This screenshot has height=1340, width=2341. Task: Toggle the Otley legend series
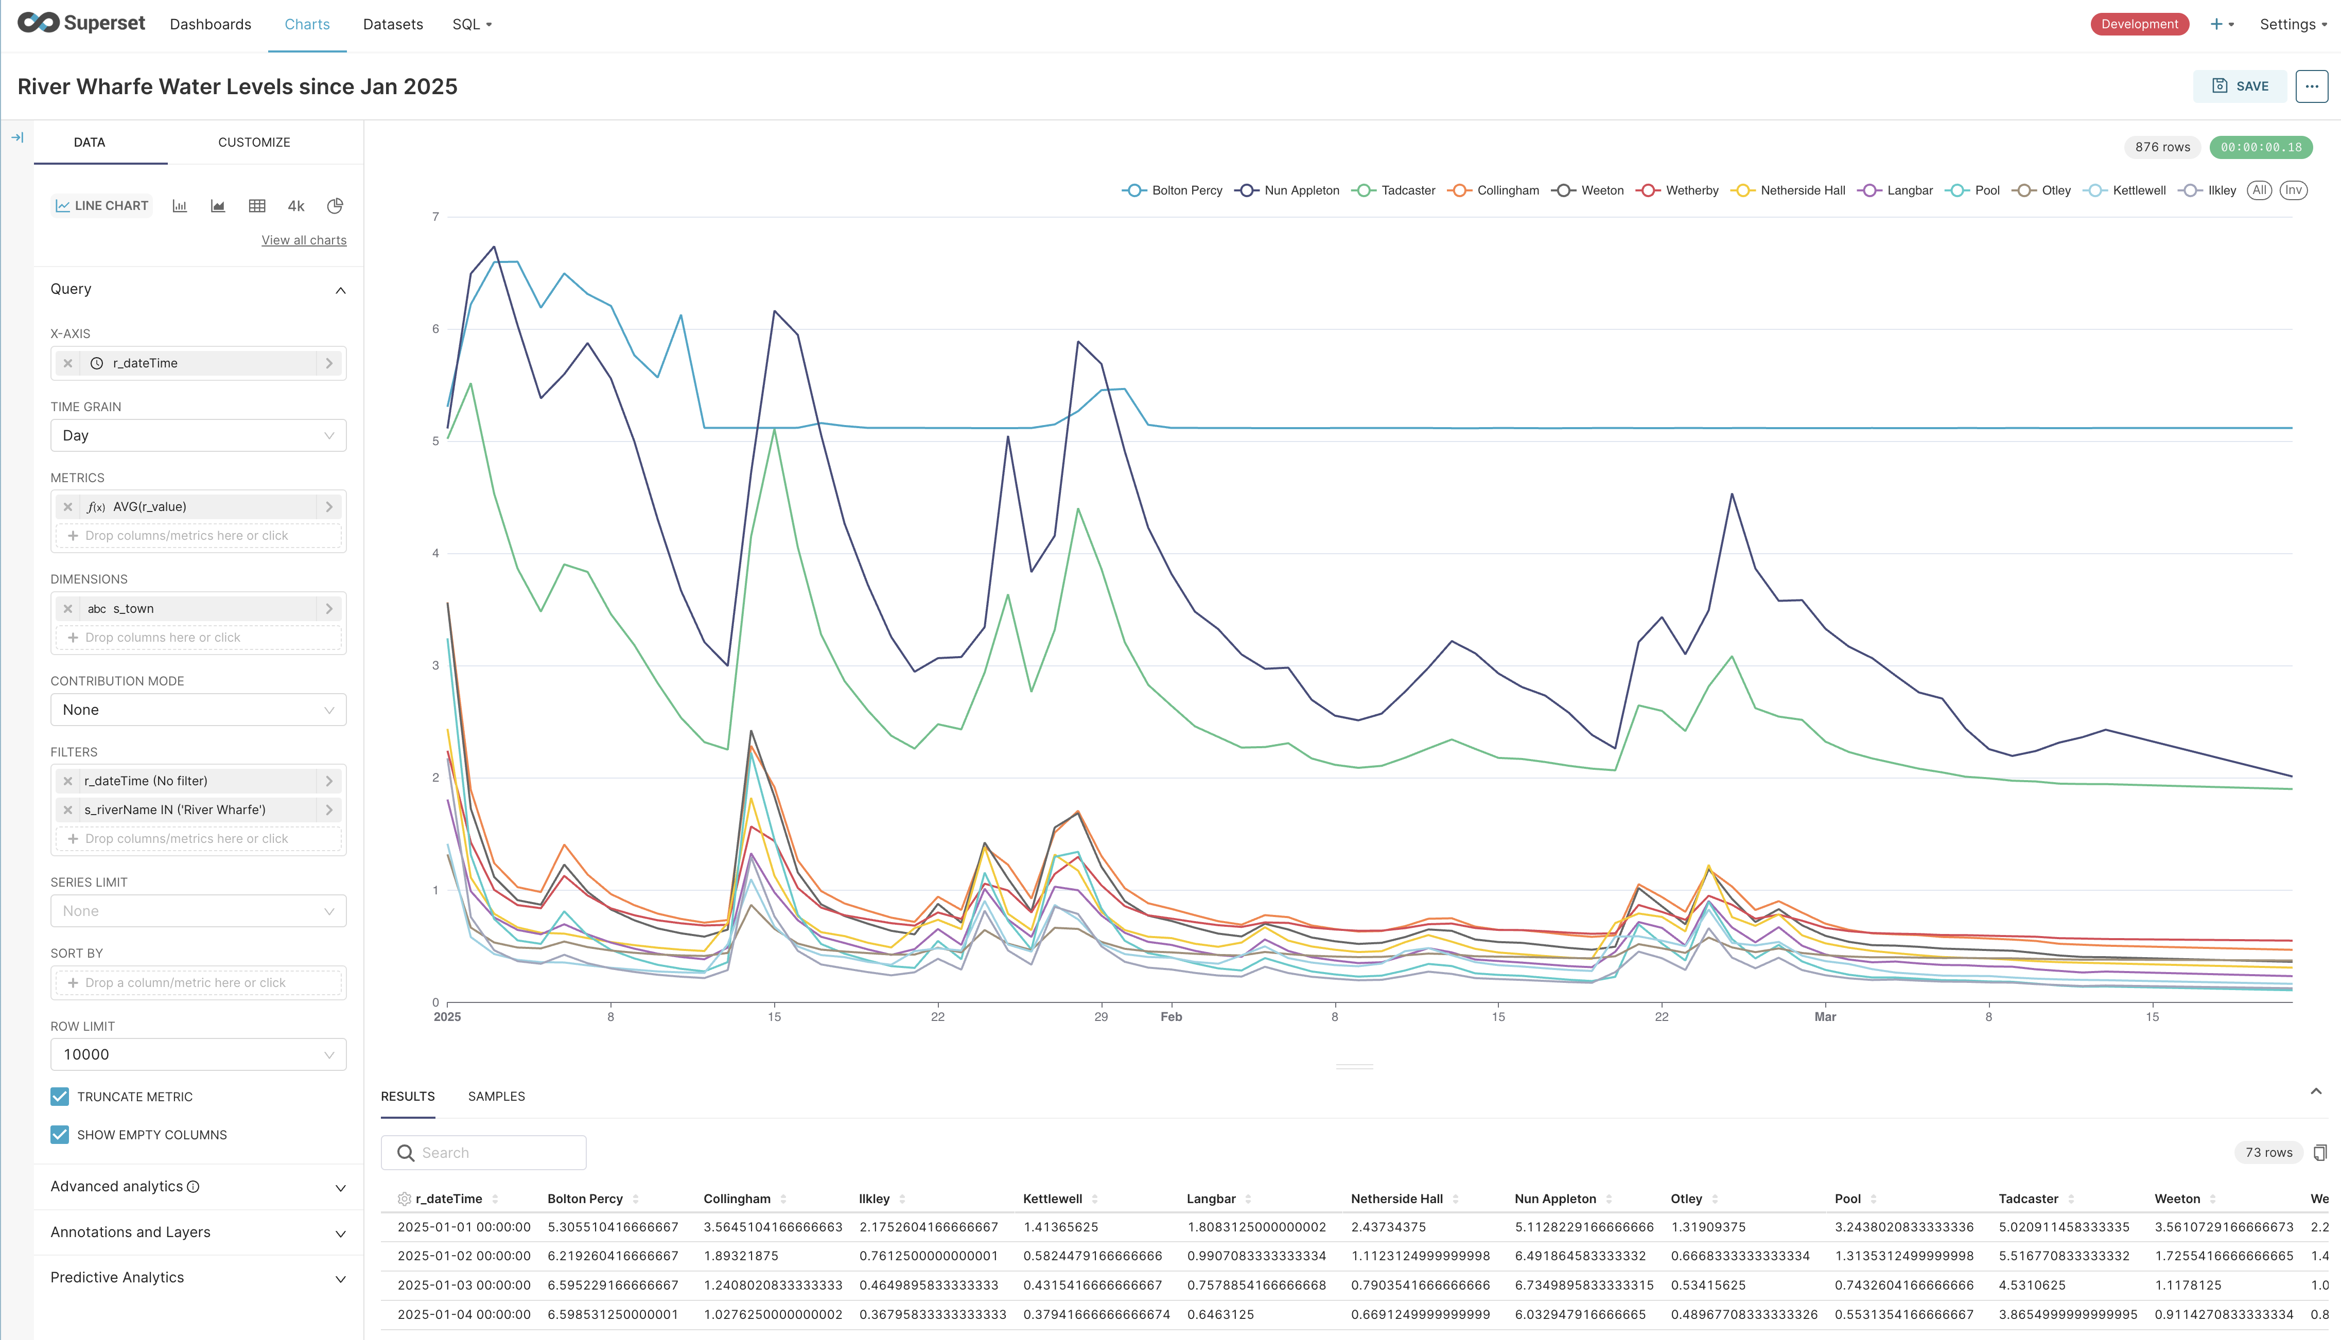pyautogui.click(x=2041, y=190)
